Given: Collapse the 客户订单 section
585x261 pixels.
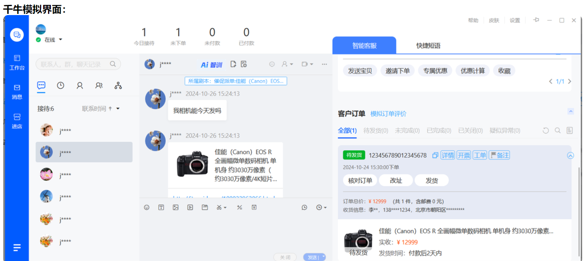Looking at the screenshot, I should (571, 112).
